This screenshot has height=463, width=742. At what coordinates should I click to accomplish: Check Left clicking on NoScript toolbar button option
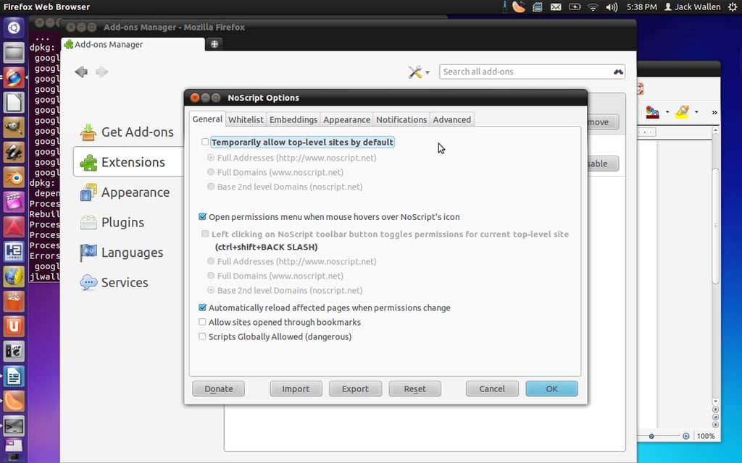205,234
